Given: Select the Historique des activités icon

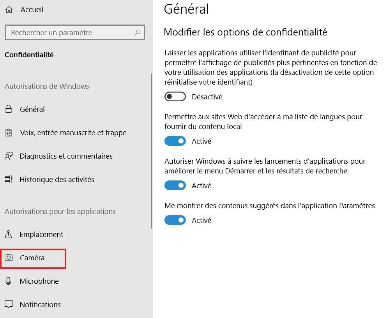Looking at the screenshot, I should click(x=9, y=180).
